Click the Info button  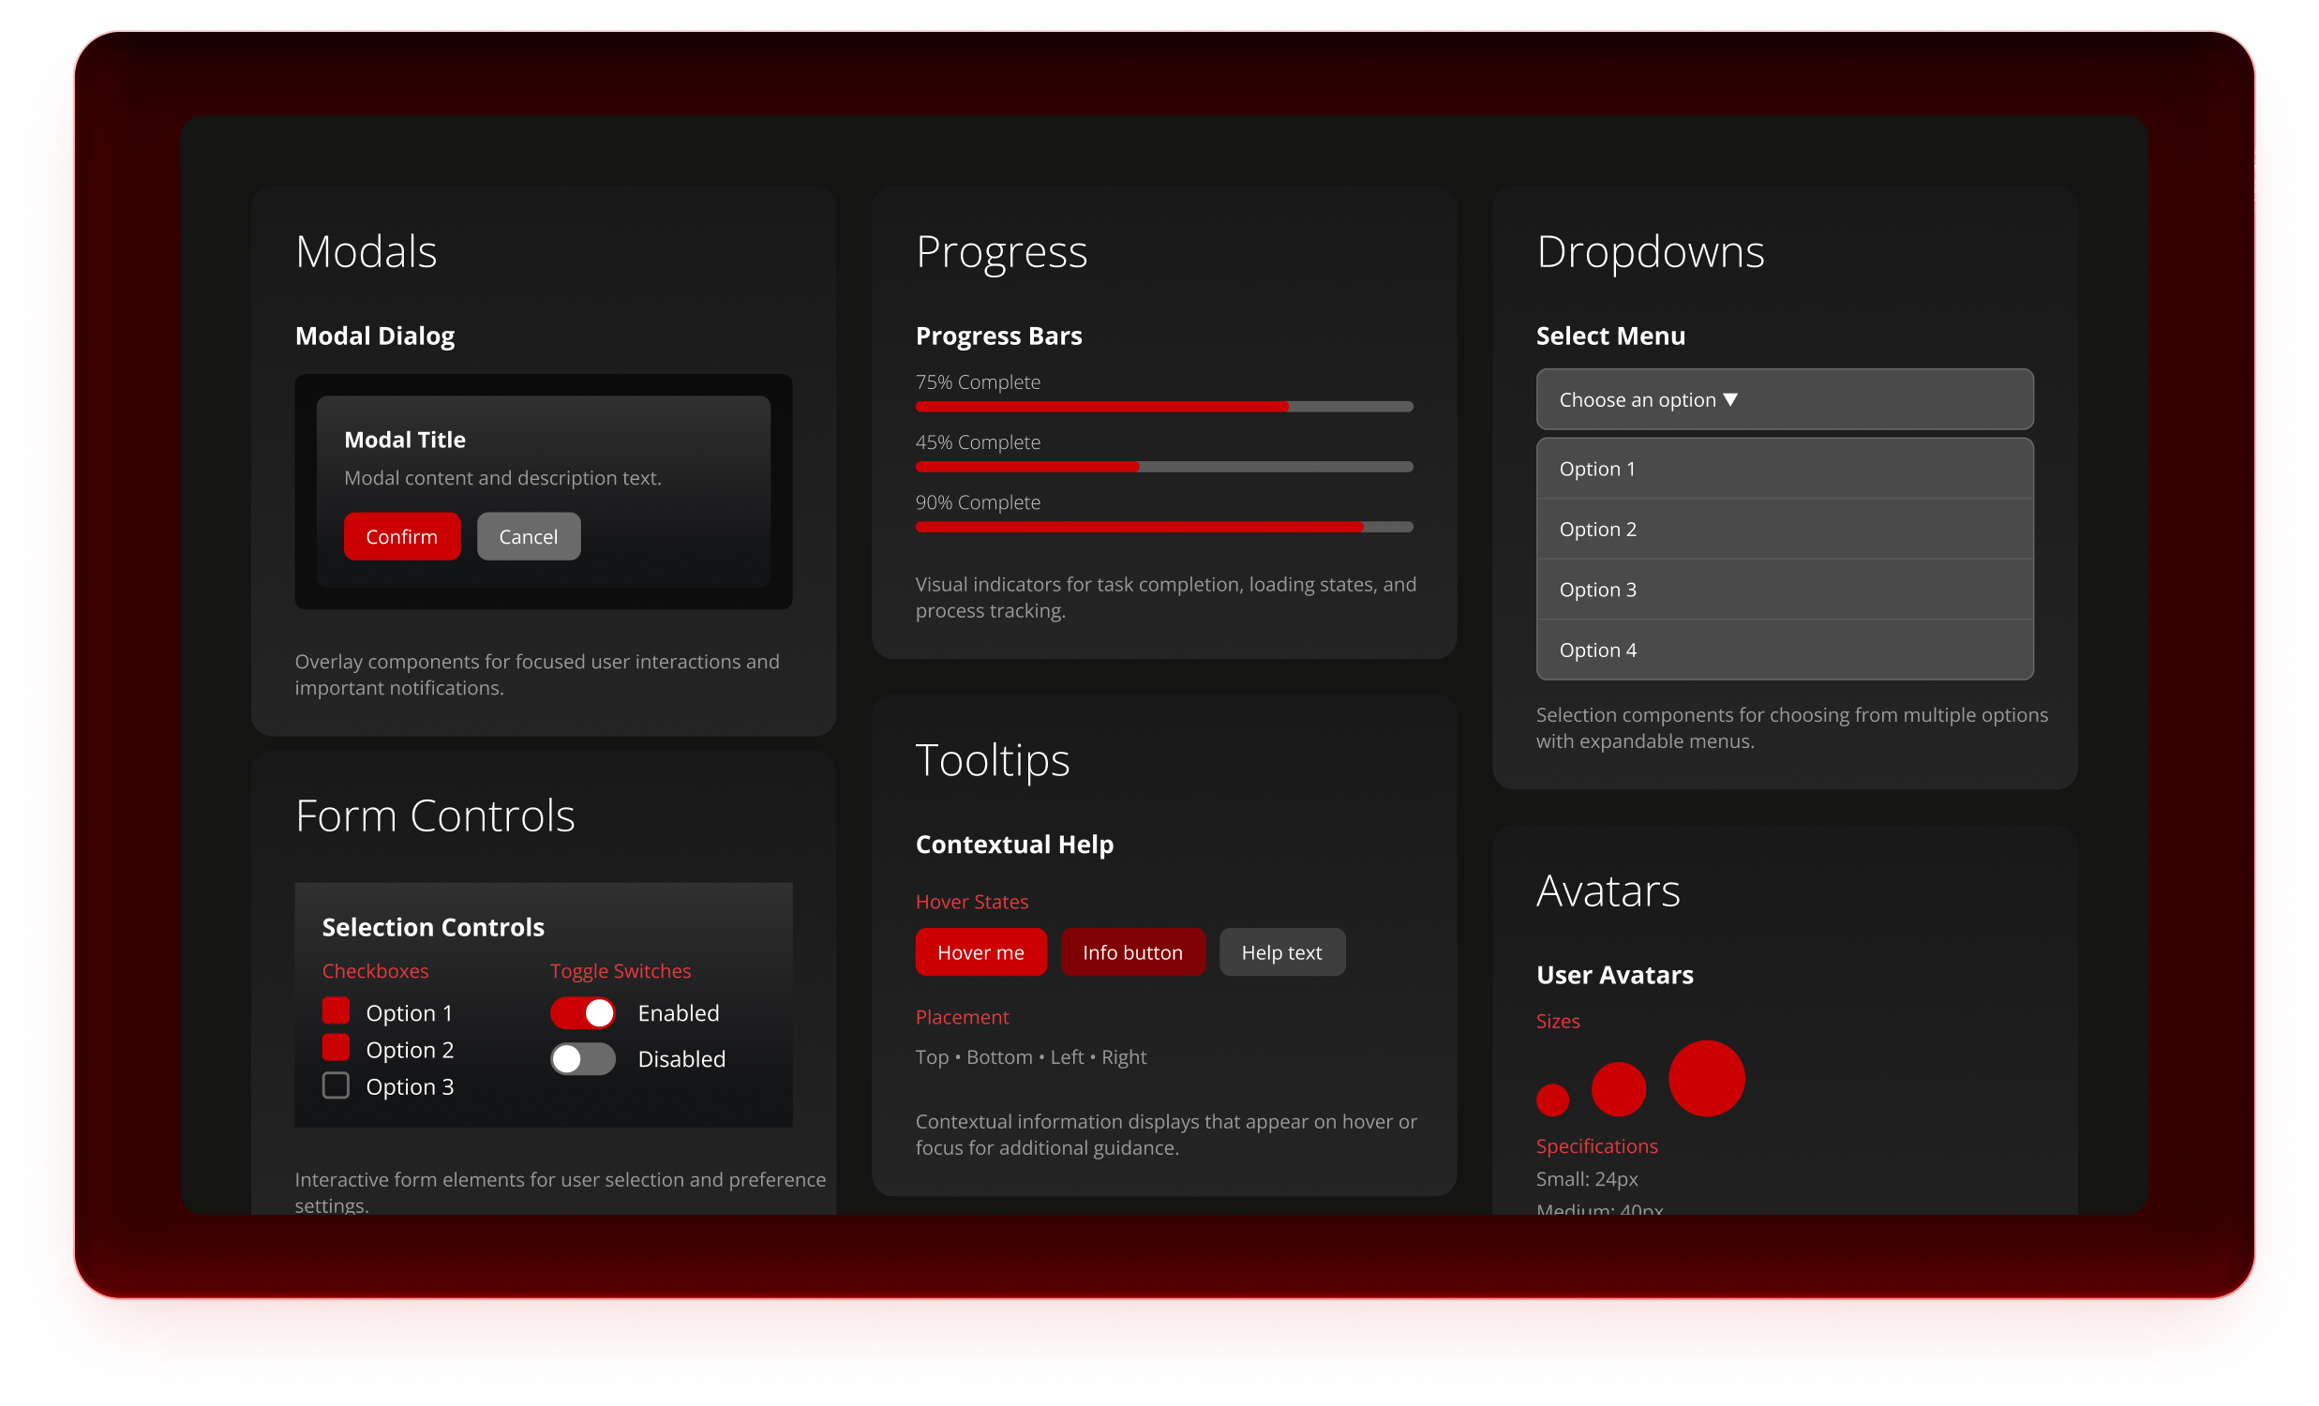[1131, 952]
